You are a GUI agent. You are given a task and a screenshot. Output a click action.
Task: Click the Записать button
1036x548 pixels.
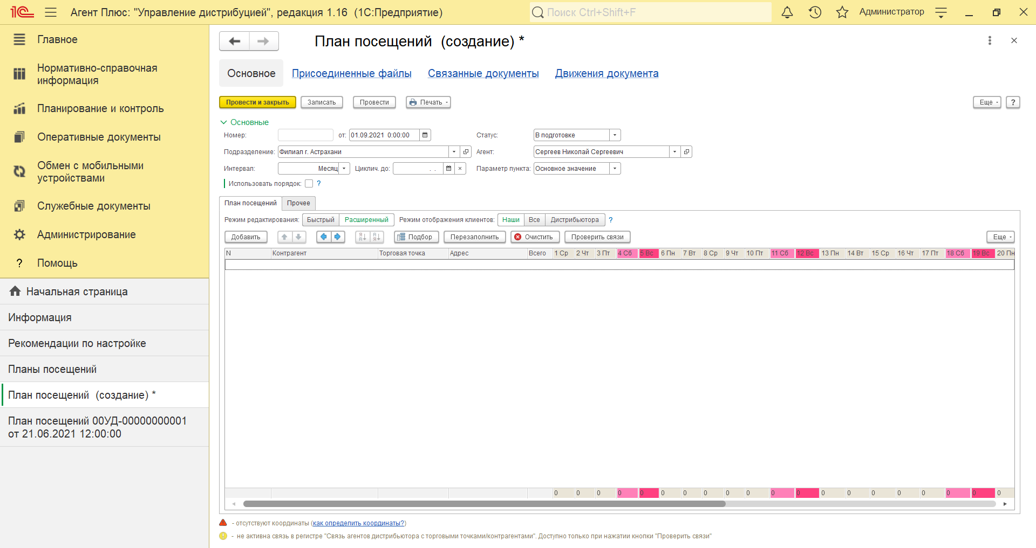click(x=322, y=102)
